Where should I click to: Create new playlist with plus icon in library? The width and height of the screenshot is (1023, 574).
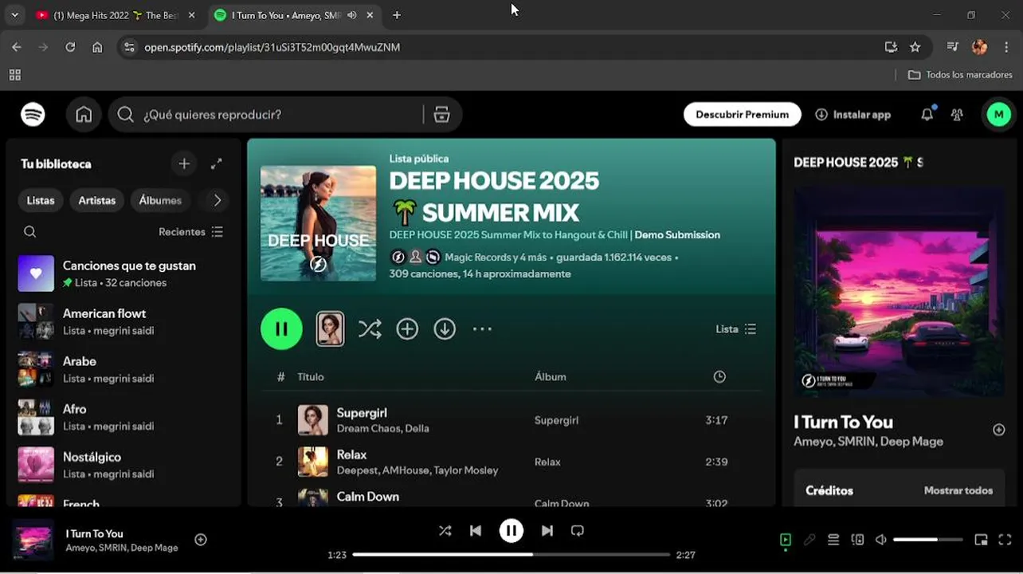[184, 163]
